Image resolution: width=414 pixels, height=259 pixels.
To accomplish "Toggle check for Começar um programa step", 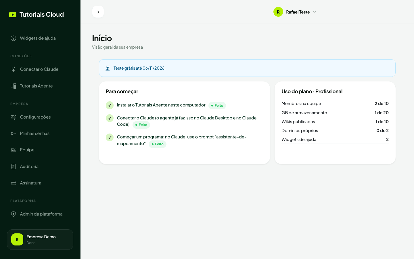I will [110, 138].
